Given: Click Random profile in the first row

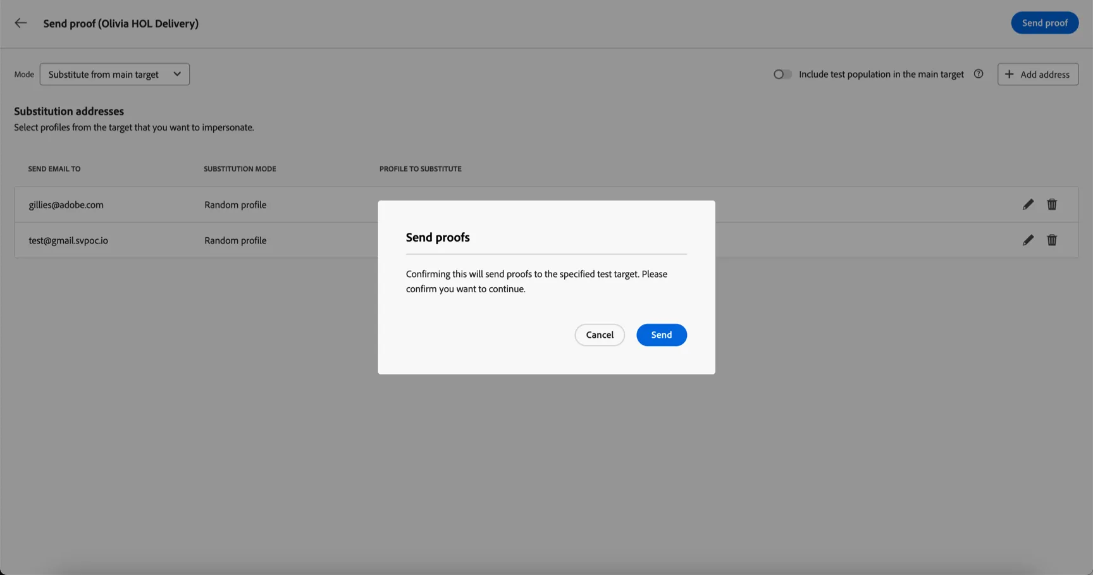Looking at the screenshot, I should point(235,204).
